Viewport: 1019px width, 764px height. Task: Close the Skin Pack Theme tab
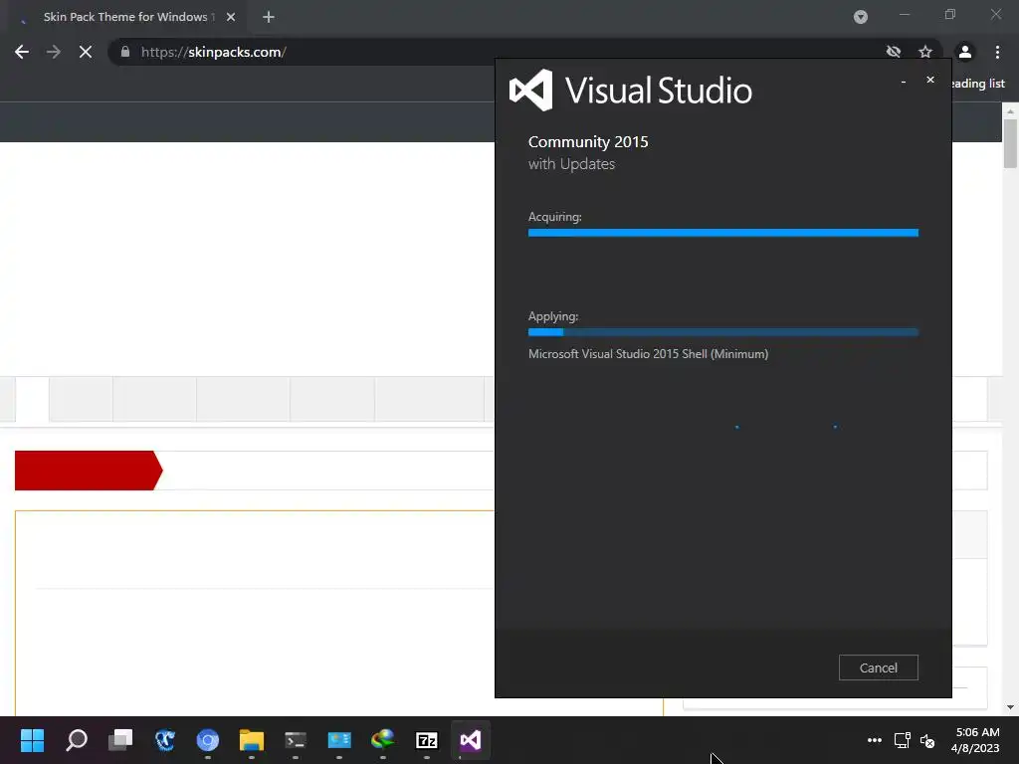click(231, 17)
